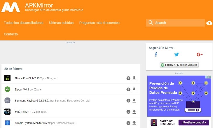This screenshot has width=213, height=128.
Task: Open APK Mirror Twitter icon
Action: (177, 54)
